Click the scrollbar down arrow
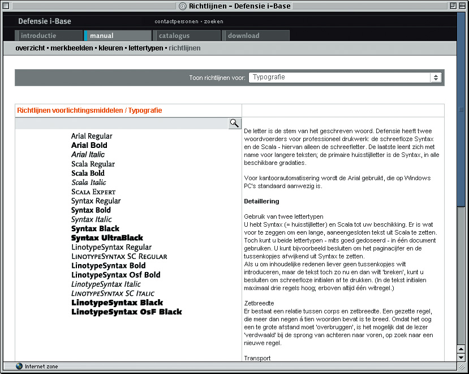The height and width of the screenshot is (374, 469). (x=461, y=358)
